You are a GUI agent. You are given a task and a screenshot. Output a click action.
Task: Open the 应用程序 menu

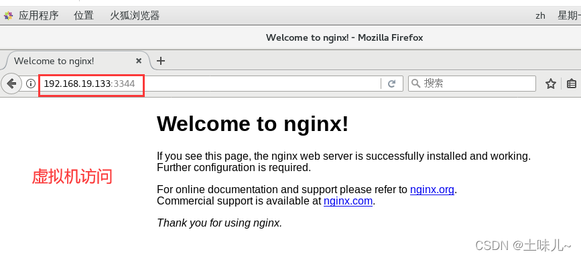pos(39,15)
